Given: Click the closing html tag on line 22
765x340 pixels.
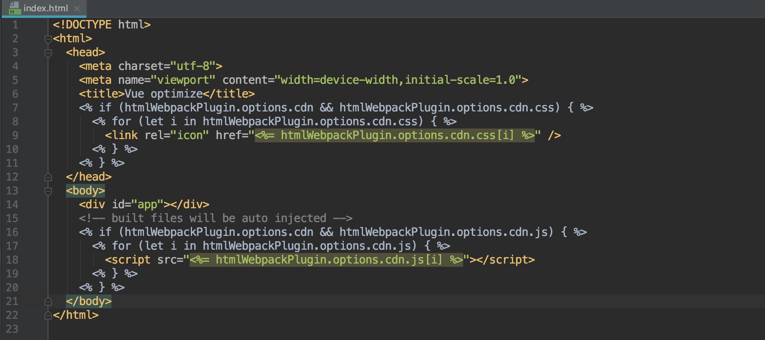Looking at the screenshot, I should (76, 315).
